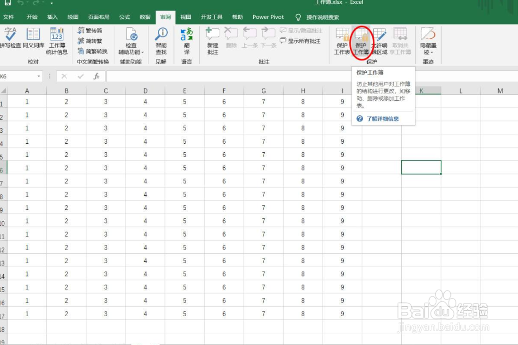
Task: Click the formula bar Enter checkmark
Action: [80, 77]
